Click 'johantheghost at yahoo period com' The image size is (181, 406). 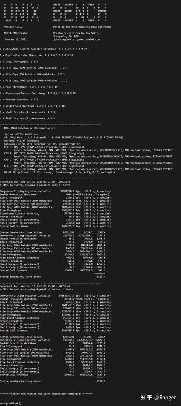(x=76, y=40)
